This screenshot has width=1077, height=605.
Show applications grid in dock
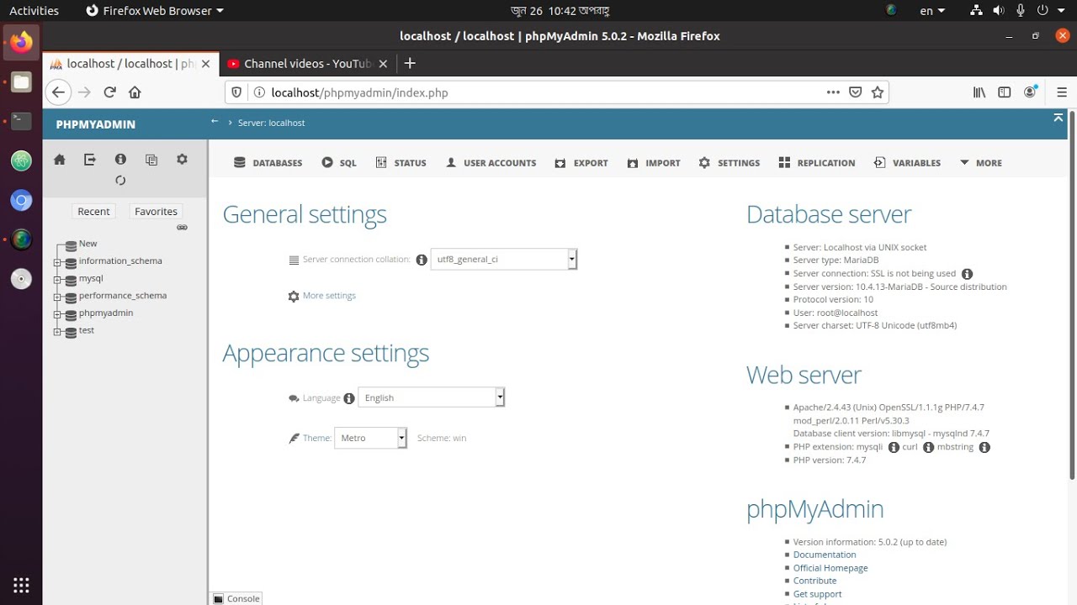click(22, 585)
